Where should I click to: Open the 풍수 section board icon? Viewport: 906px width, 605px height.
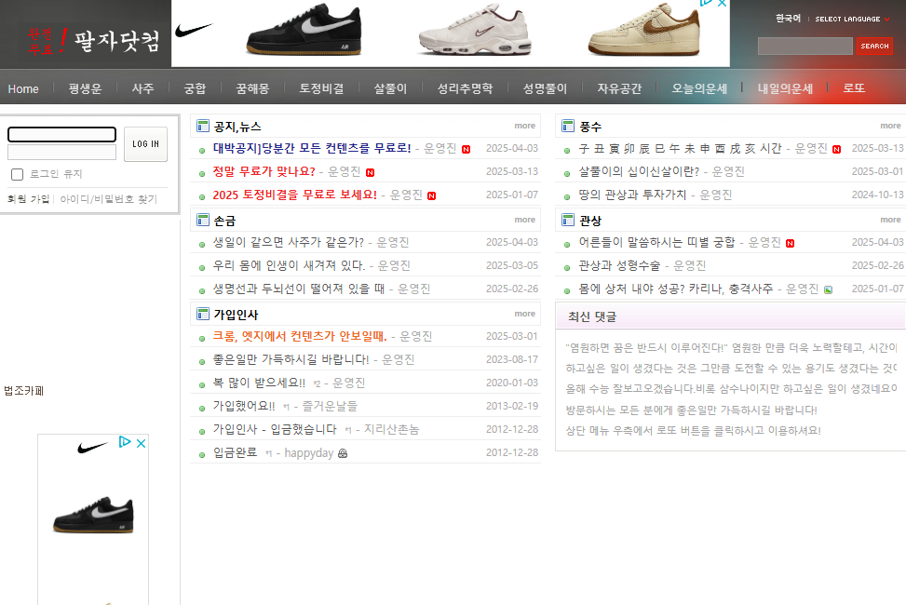pyautogui.click(x=569, y=126)
